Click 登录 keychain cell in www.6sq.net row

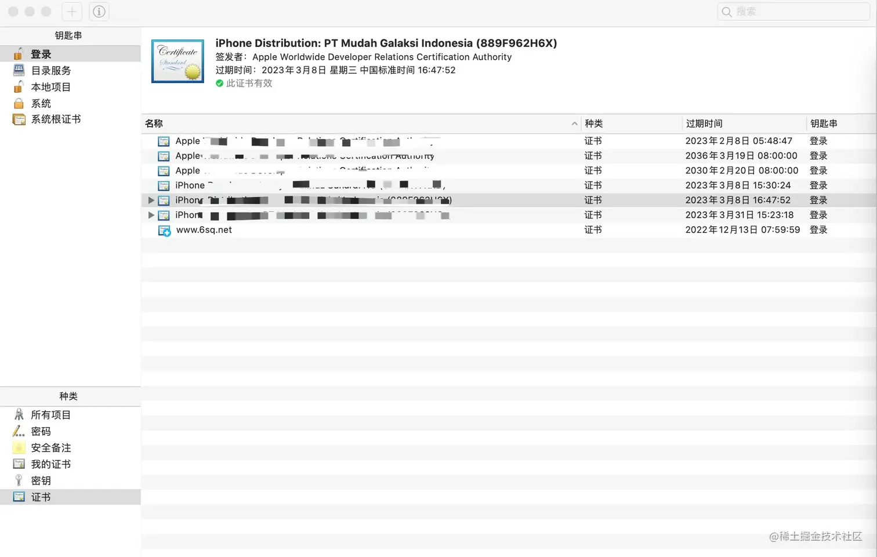point(818,230)
